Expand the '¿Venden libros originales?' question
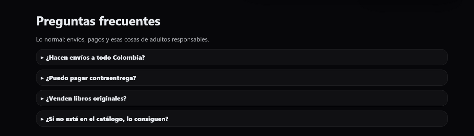The image size is (474, 136). coord(86,98)
